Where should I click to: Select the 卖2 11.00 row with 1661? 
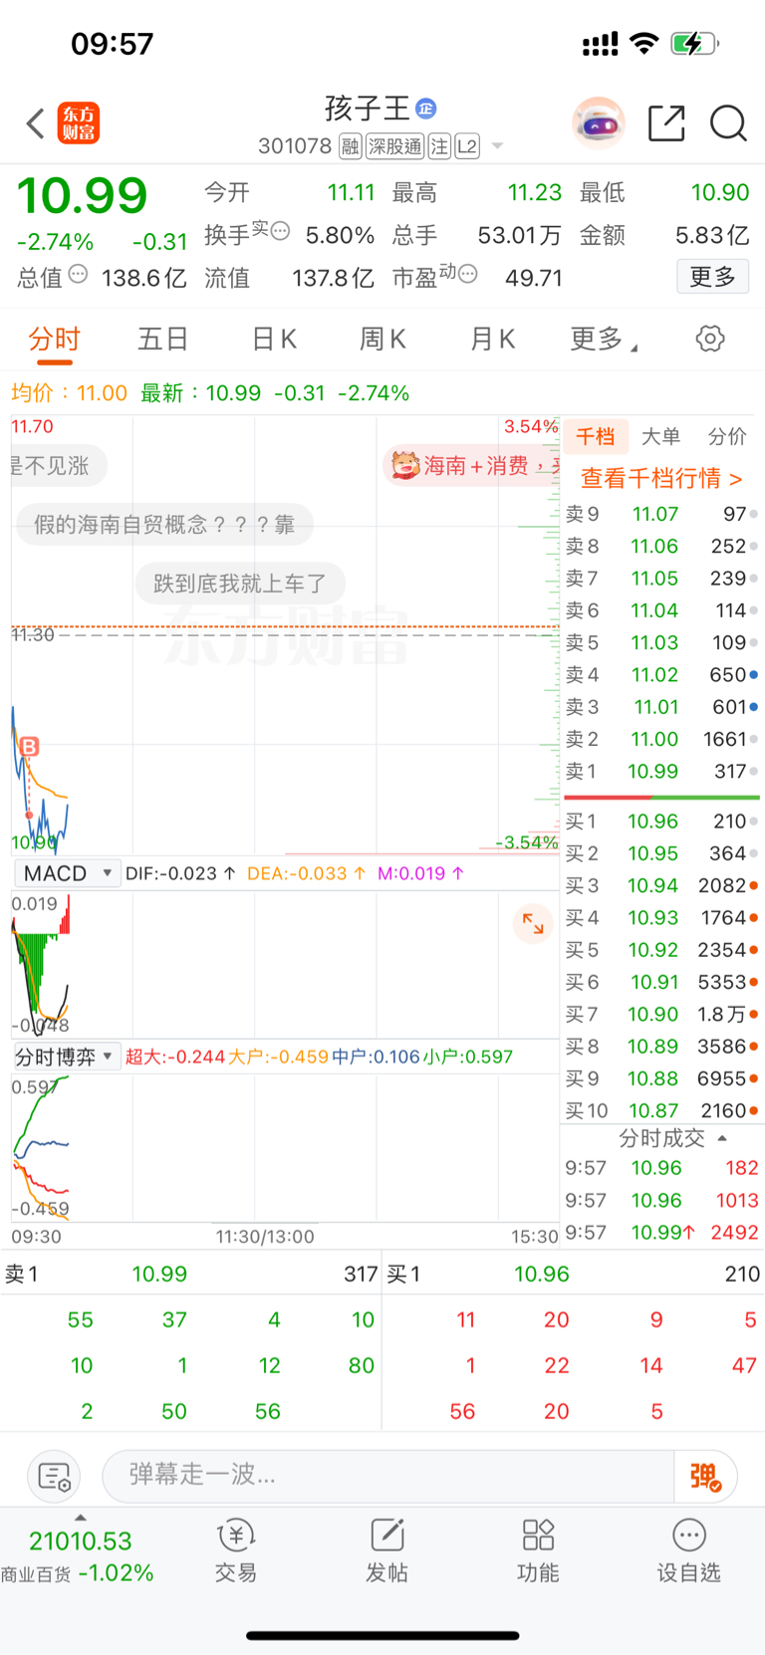click(662, 739)
